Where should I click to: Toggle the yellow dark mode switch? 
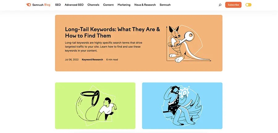[248, 5]
